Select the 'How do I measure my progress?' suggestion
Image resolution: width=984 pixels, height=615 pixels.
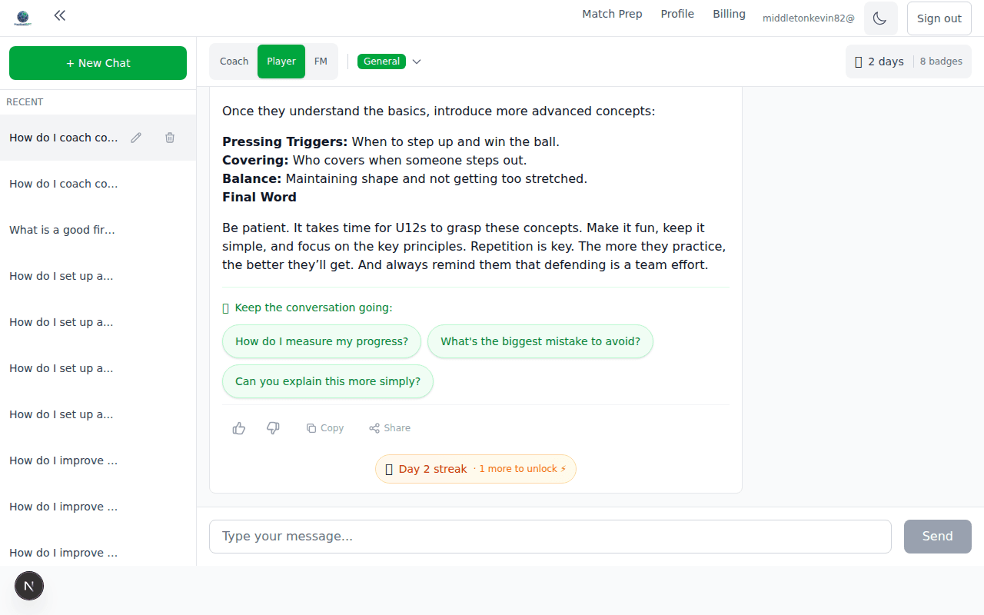tap(321, 341)
